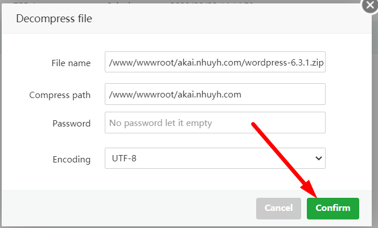Confirm the file decompression
Screen dimensions: 378x228
333,209
